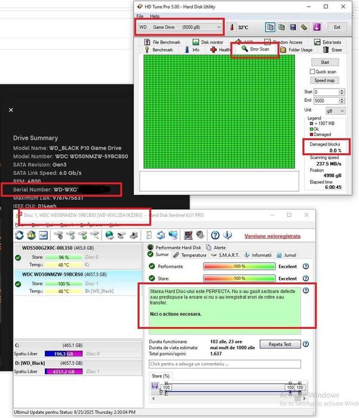
Task: Click the comment field 'Click pentru a adauga un comentariu'
Action: [225, 364]
